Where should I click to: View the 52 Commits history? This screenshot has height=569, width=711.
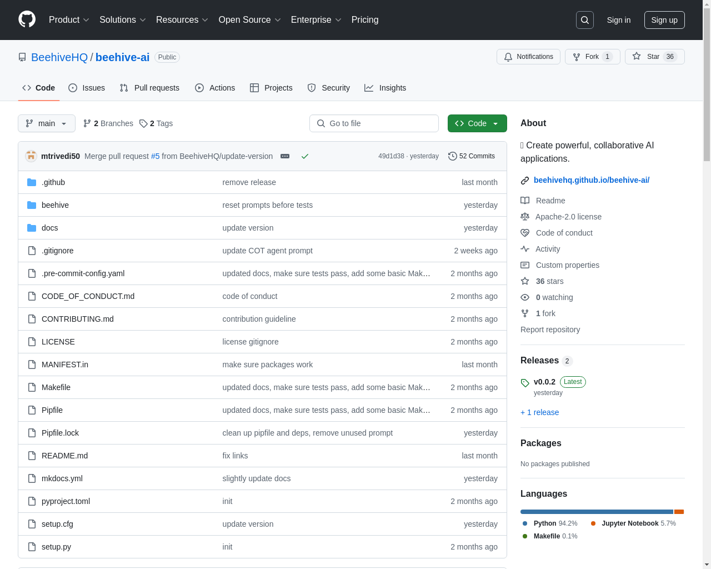click(x=472, y=156)
